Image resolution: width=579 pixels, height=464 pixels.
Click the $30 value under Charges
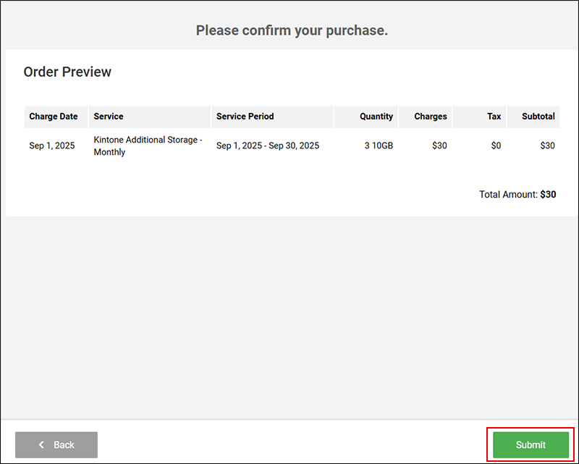click(x=439, y=145)
